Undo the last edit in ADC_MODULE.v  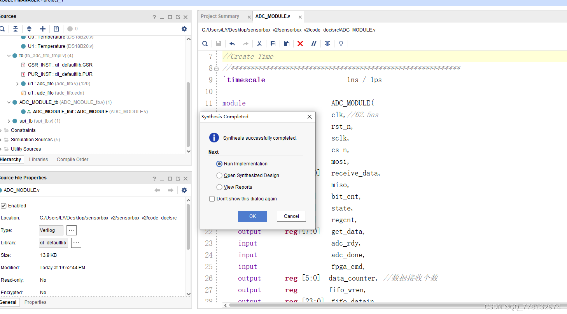pyautogui.click(x=232, y=44)
